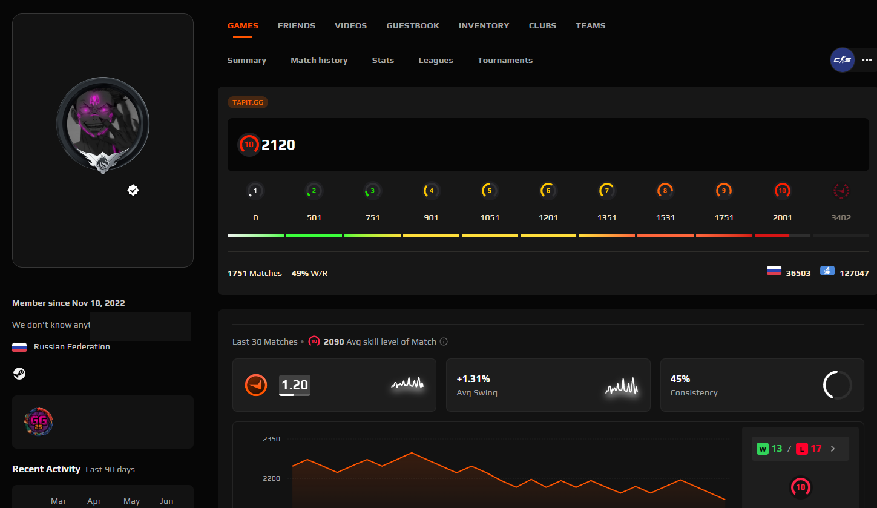Image resolution: width=877 pixels, height=508 pixels.
Task: Click the 1751 Matches text
Action: point(255,273)
